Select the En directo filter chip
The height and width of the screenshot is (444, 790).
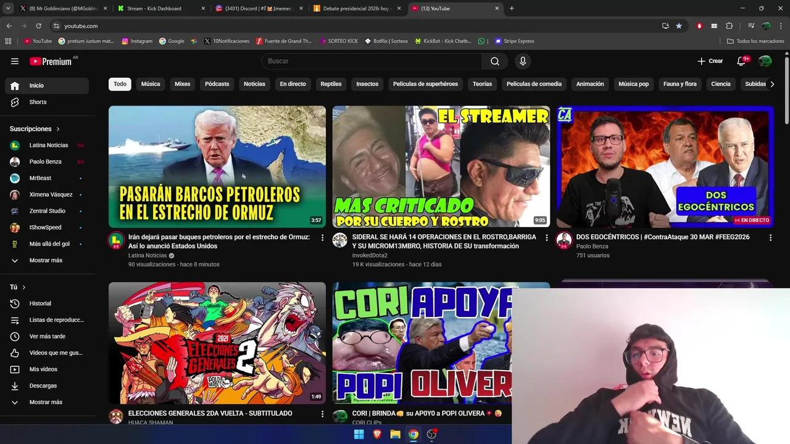tap(293, 84)
